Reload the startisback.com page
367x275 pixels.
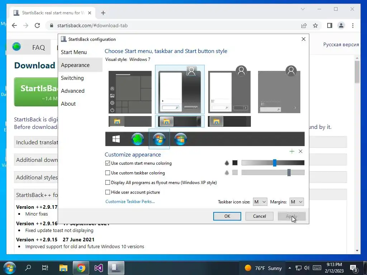click(x=37, y=25)
